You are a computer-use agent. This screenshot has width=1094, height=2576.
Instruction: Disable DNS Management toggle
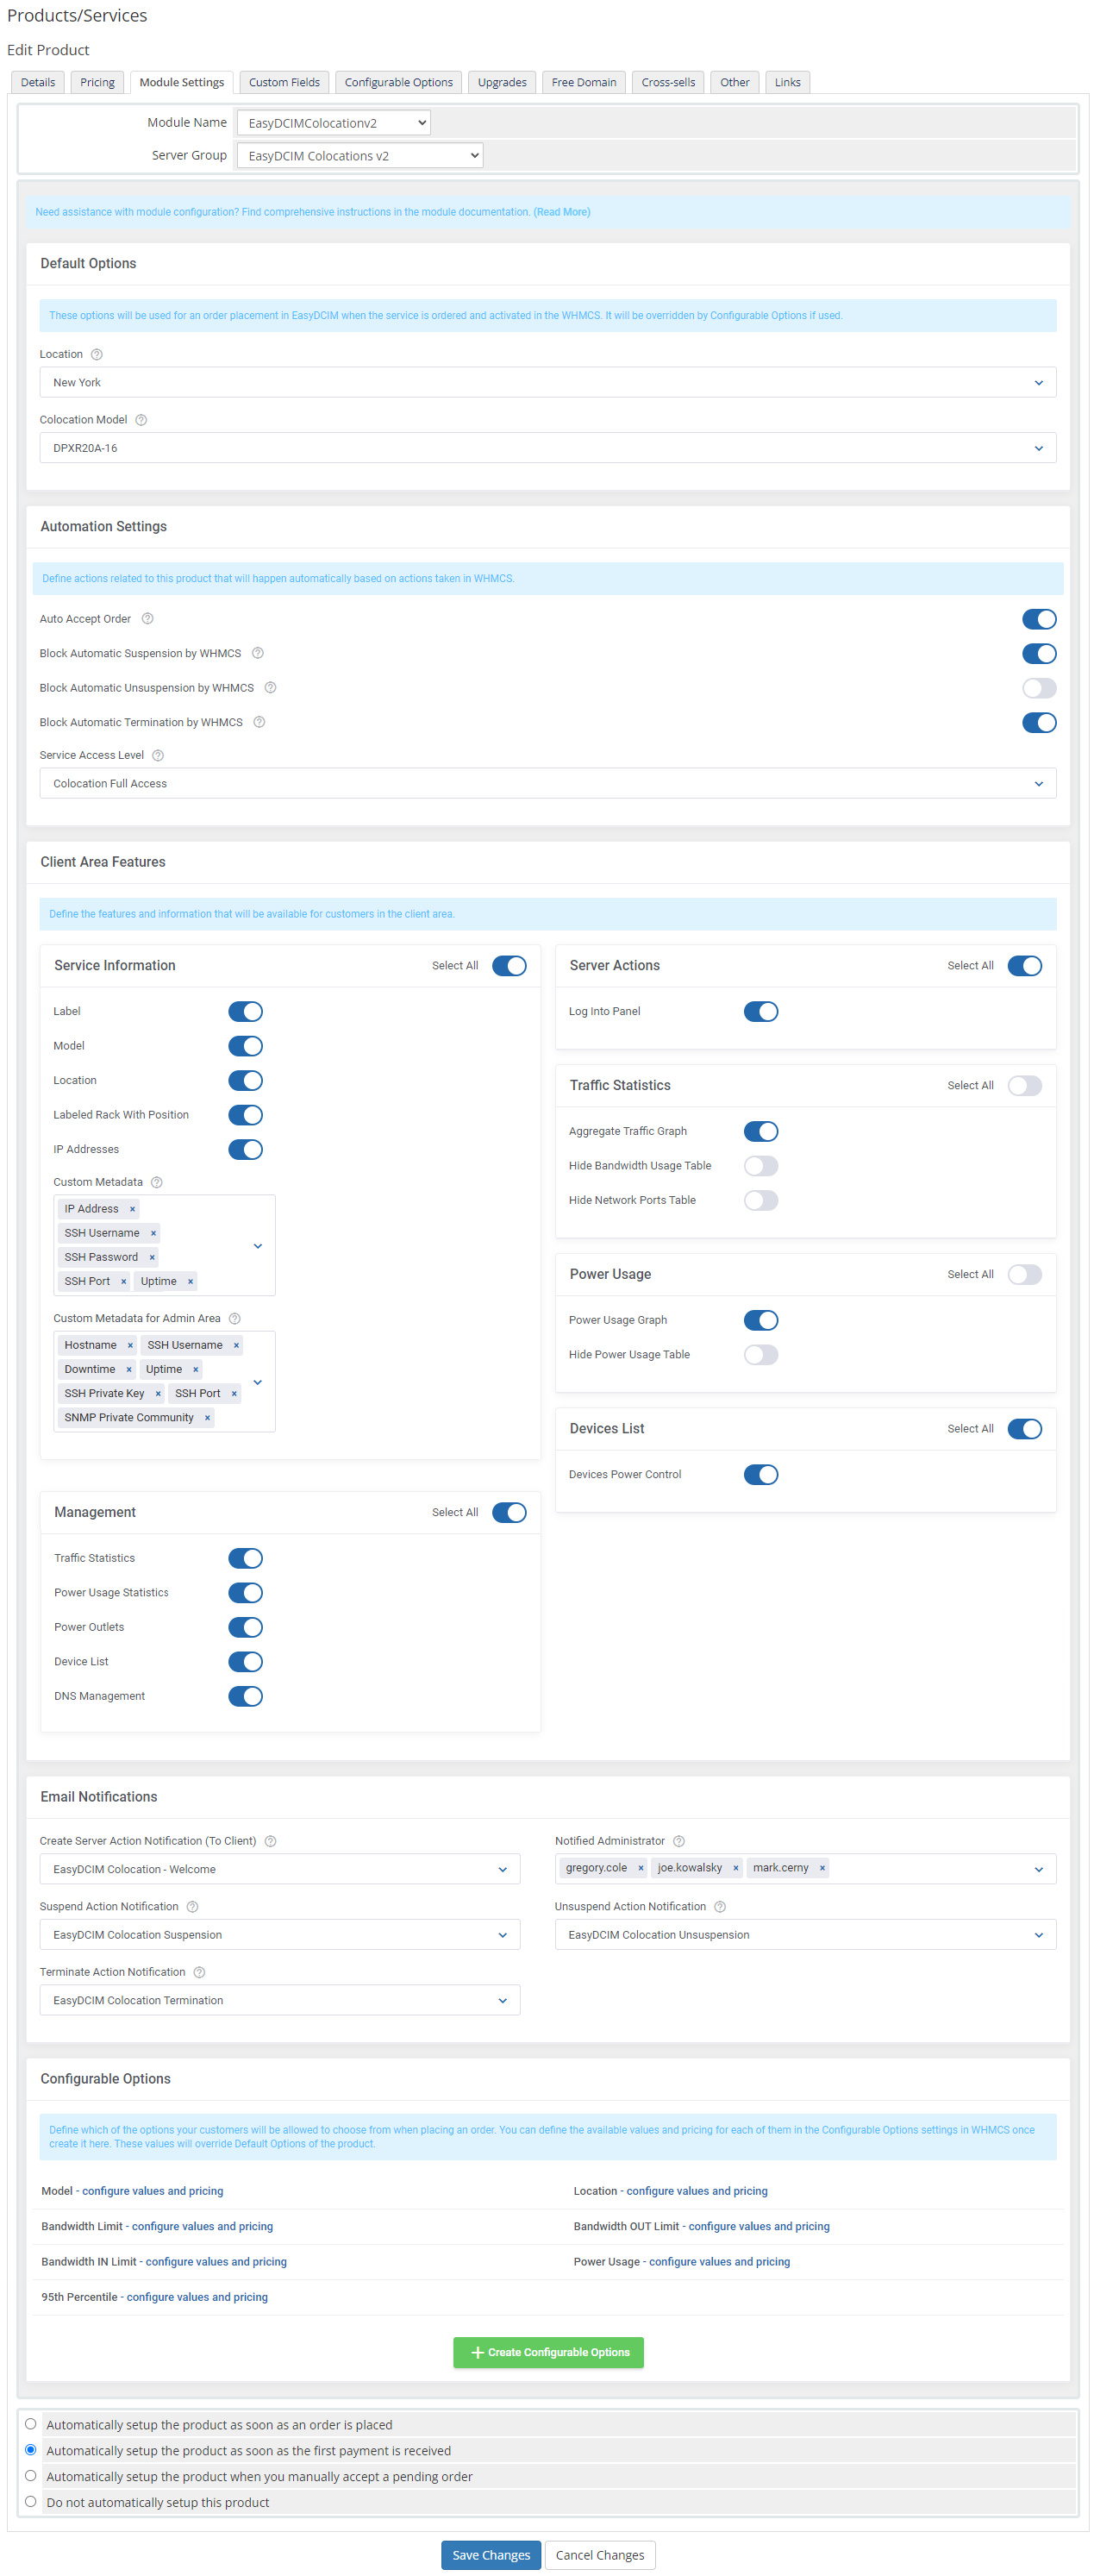click(x=245, y=1696)
